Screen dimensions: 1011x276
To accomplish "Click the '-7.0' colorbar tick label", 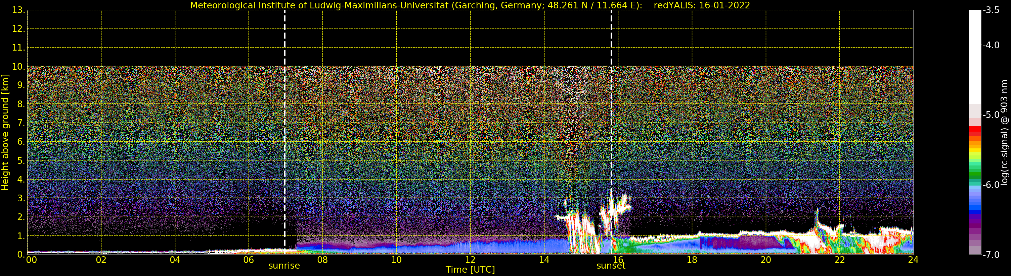I will tap(991, 255).
